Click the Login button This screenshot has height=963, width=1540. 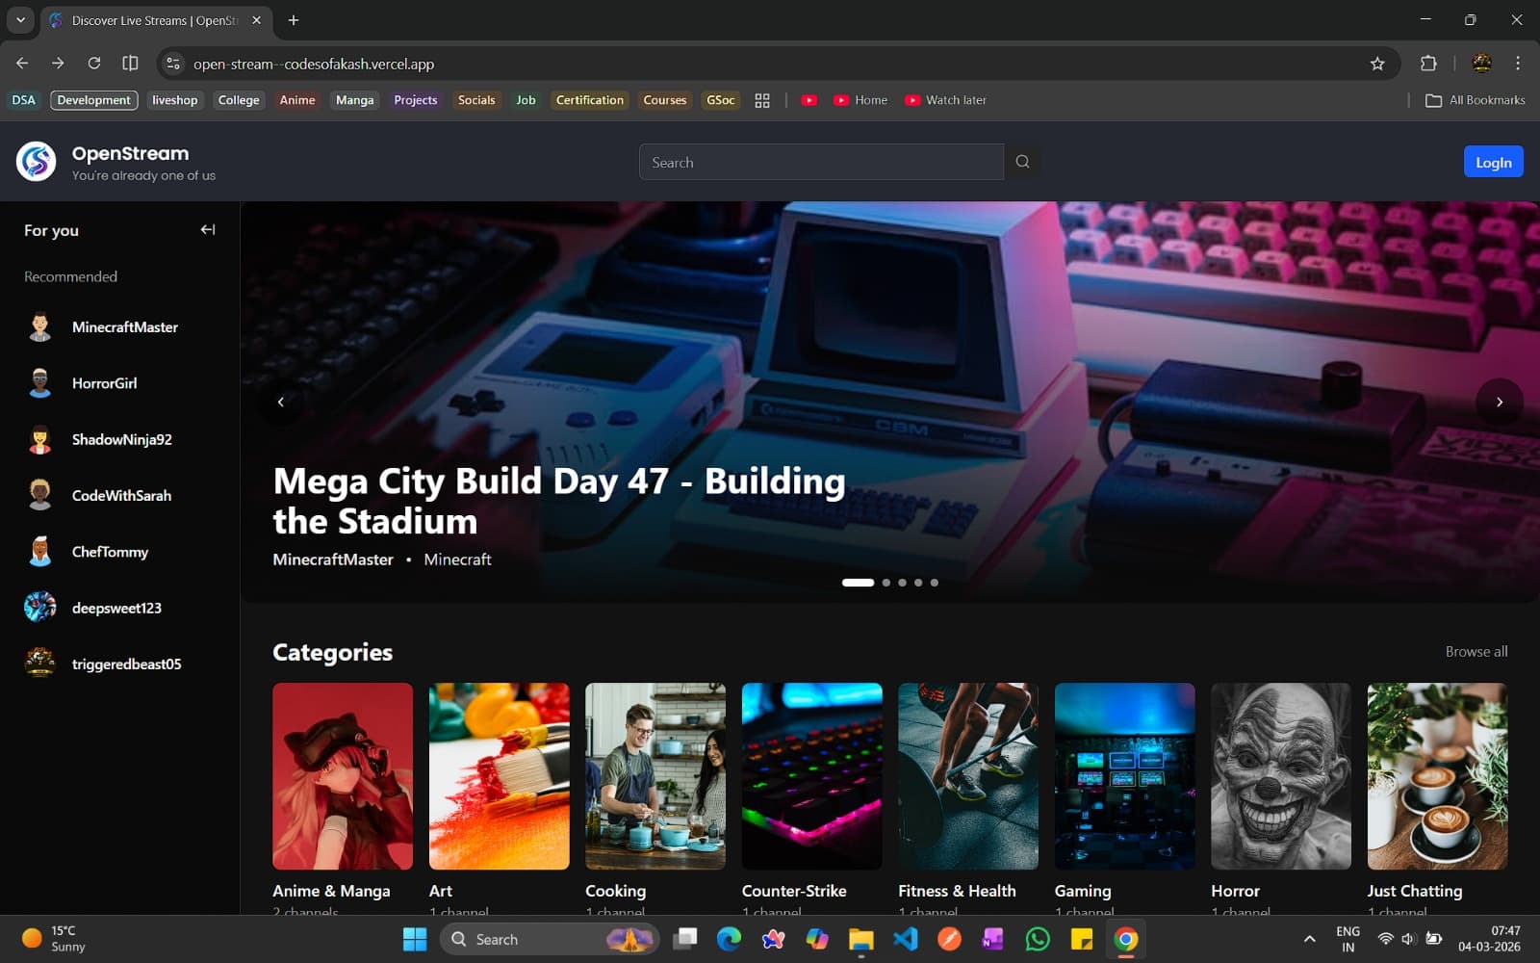1494,162
